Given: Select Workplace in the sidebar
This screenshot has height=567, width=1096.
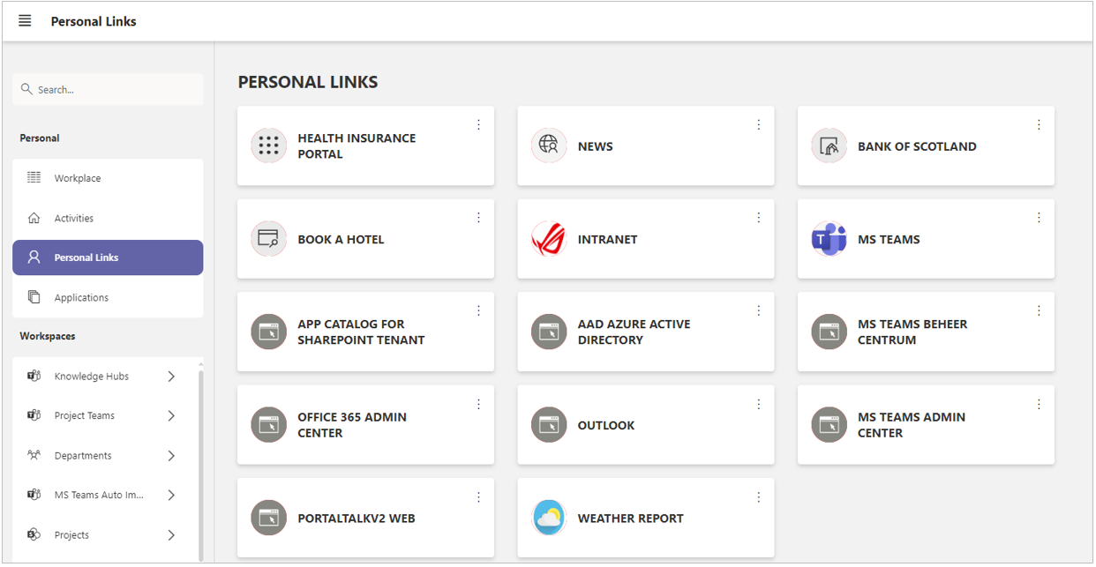Looking at the screenshot, I should (x=108, y=178).
